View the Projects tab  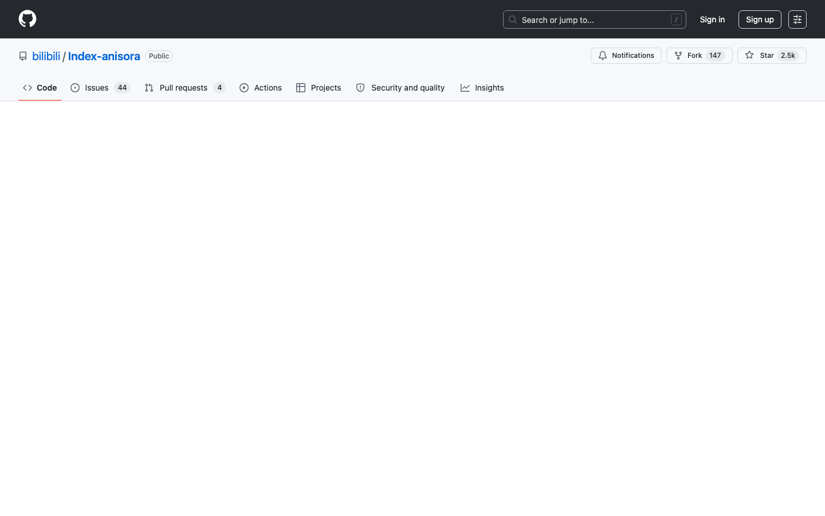point(319,88)
